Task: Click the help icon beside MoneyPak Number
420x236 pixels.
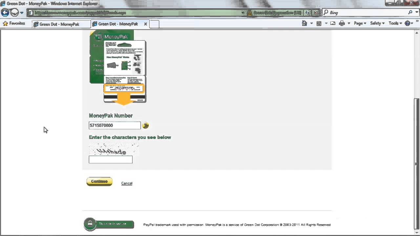Action: click(145, 125)
